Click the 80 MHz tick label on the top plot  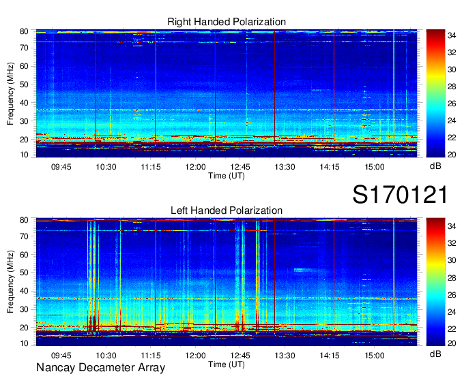pos(24,31)
